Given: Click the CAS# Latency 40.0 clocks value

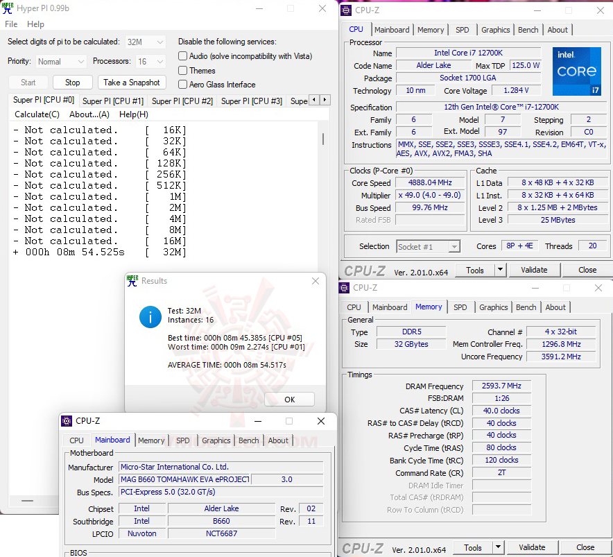Looking at the screenshot, I should coord(501,411).
